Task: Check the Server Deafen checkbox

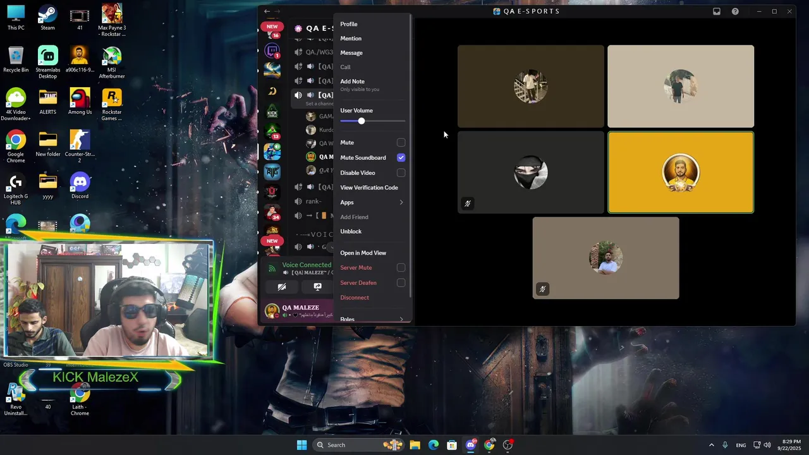Action: click(401, 283)
